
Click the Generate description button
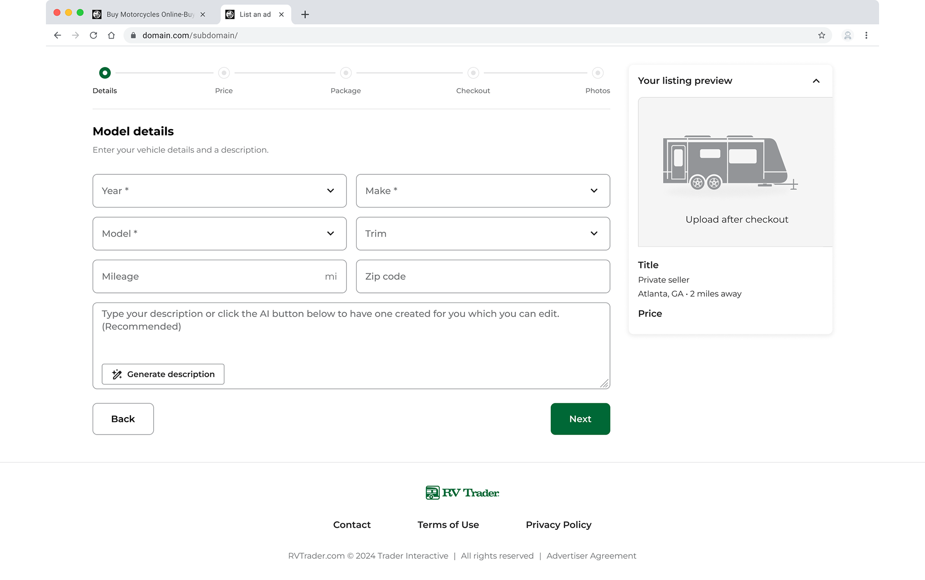pos(163,374)
